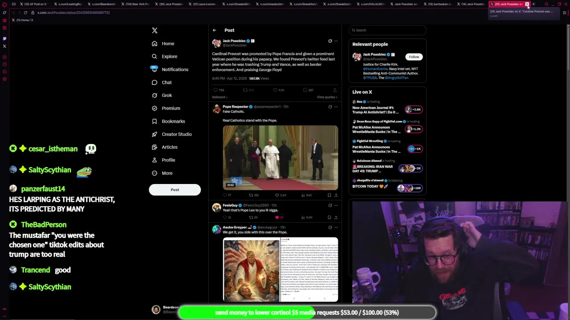Click Grok icon on FeelsGuy's reply
Screen dimensions: 570x320
pos(330,205)
